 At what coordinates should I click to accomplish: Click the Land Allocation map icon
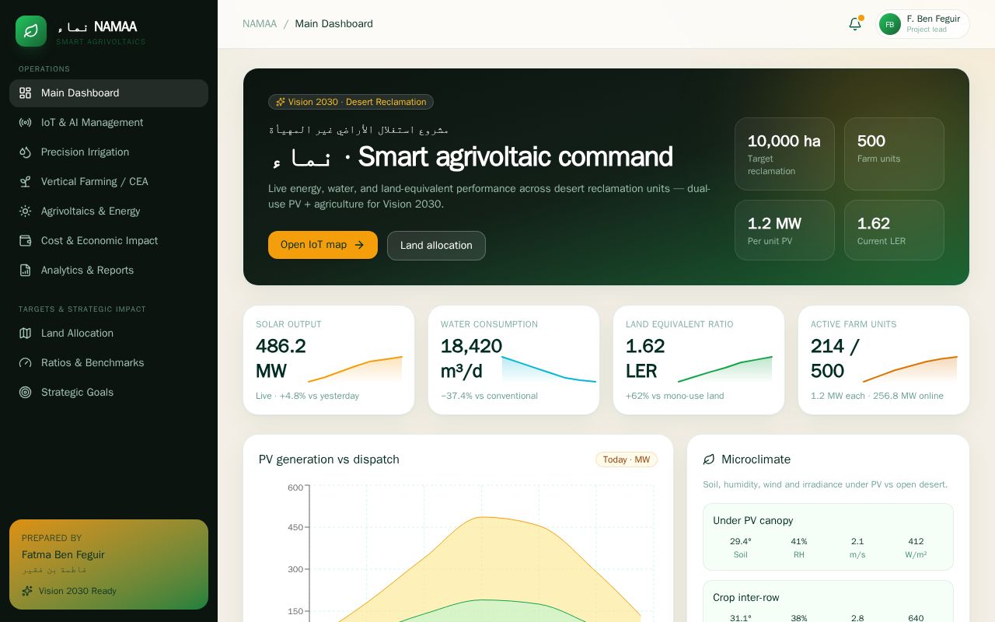[x=25, y=333]
